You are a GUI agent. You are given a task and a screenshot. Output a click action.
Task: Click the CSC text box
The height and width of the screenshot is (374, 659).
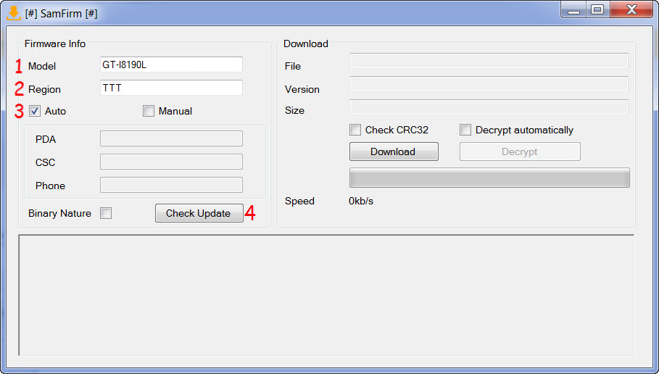pos(171,162)
